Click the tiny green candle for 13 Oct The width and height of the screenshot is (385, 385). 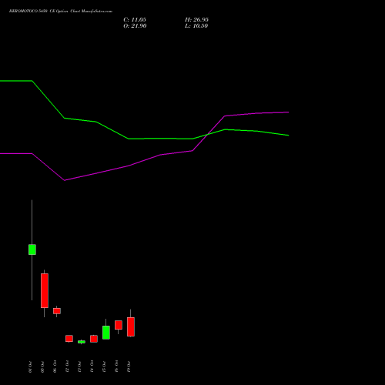pos(82,342)
